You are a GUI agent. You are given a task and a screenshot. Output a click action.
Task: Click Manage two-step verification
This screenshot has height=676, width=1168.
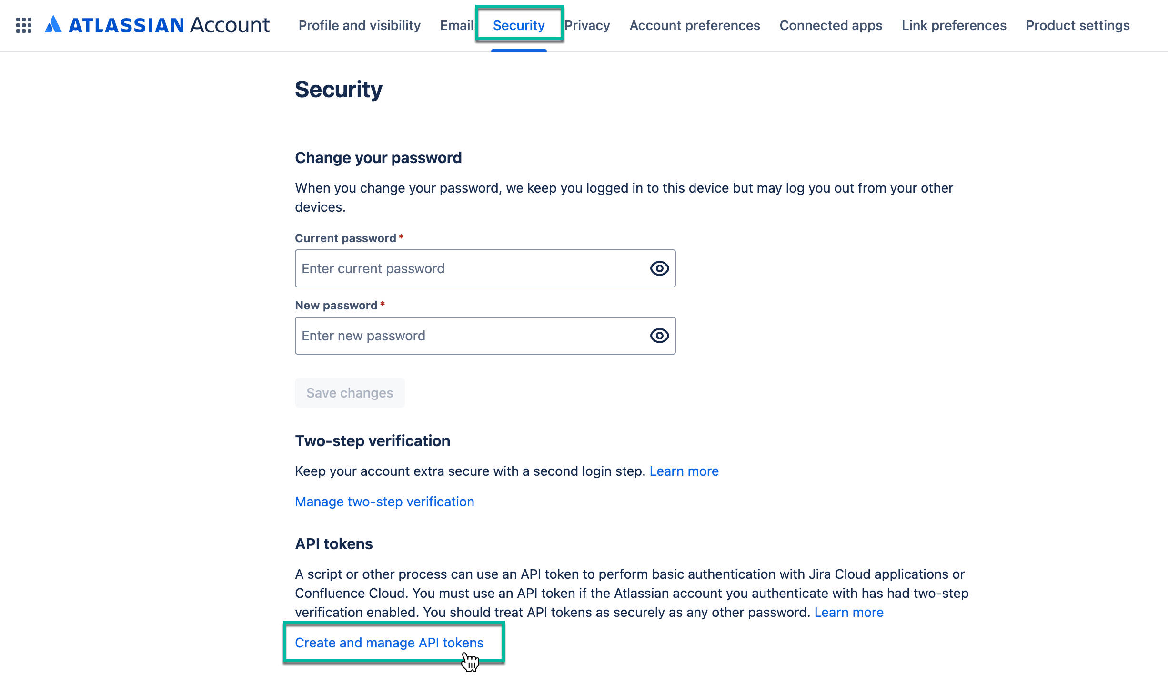click(x=384, y=502)
